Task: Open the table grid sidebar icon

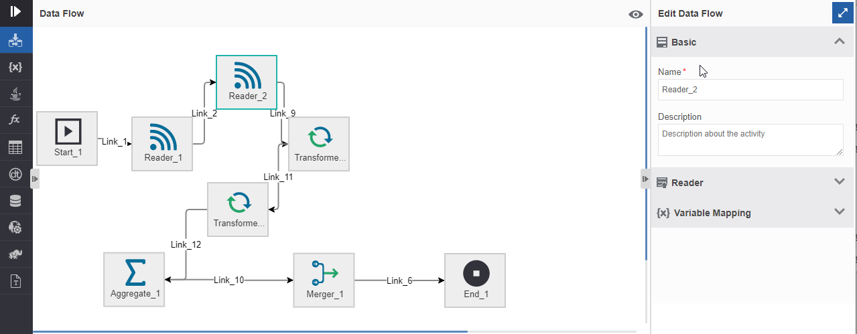Action: pos(15,148)
